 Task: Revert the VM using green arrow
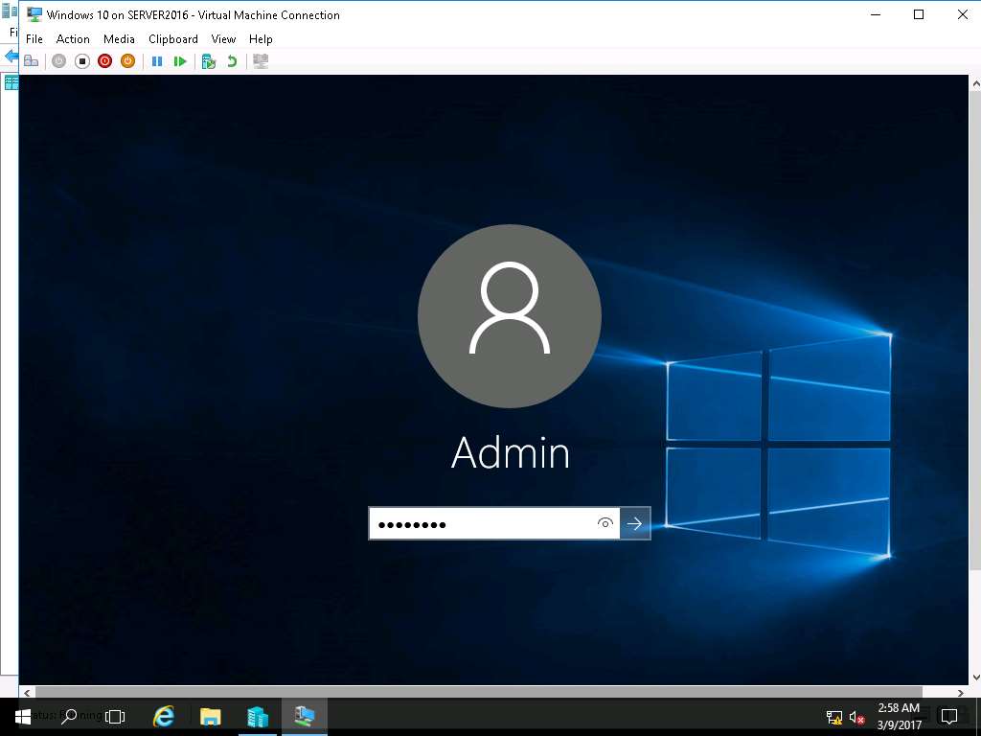tap(232, 61)
